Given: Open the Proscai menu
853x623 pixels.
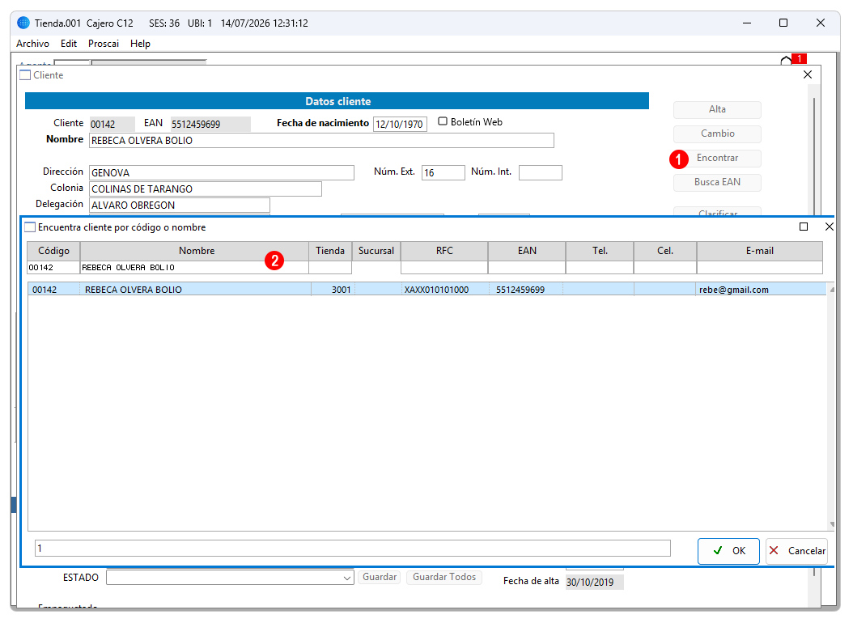Looking at the screenshot, I should (104, 44).
